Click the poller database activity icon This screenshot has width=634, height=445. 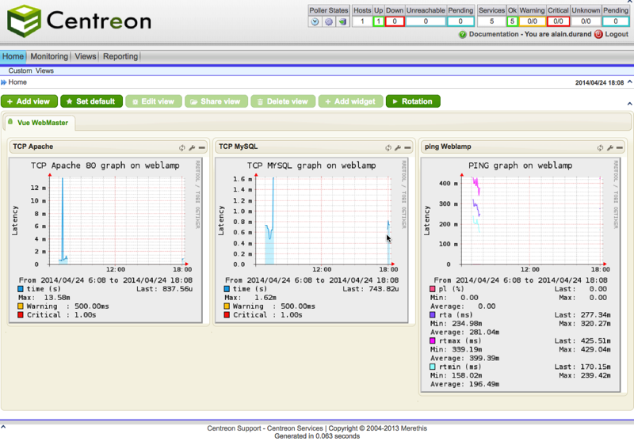pyautogui.click(x=342, y=21)
